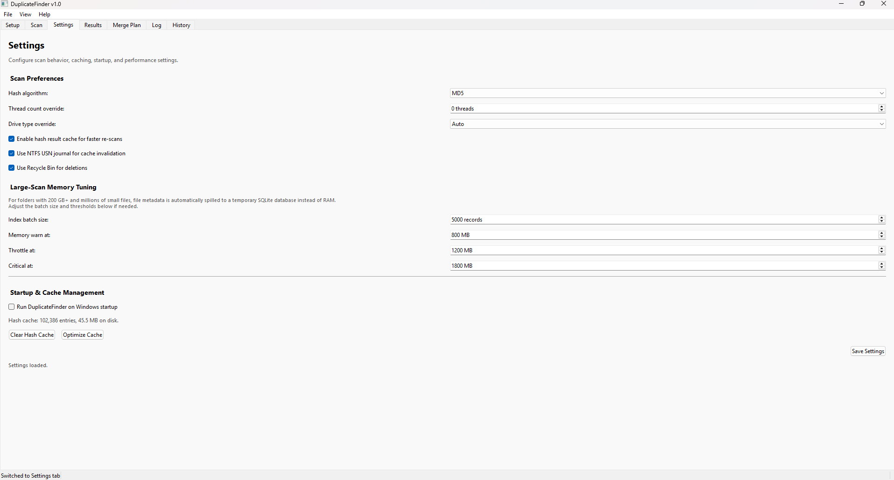The image size is (894, 480).
Task: Click the 'Settings loaded.' status message
Action: point(28,365)
